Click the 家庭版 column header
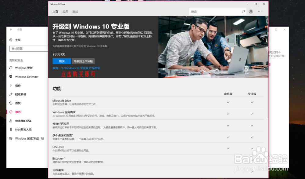Image resolution: width=305 pixels, height=179 pixels. pos(228,94)
